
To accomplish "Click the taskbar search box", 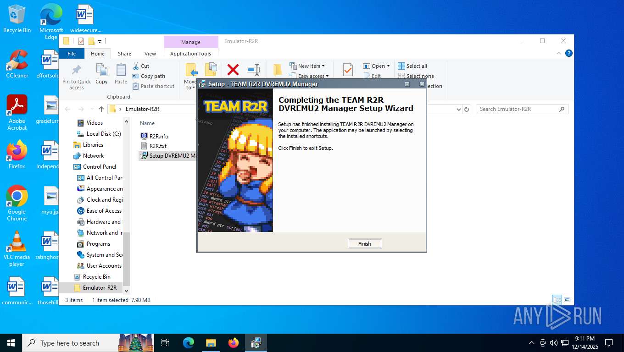I will pyautogui.click(x=88, y=343).
